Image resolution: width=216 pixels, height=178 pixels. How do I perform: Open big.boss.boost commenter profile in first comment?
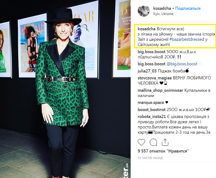tap(152, 52)
